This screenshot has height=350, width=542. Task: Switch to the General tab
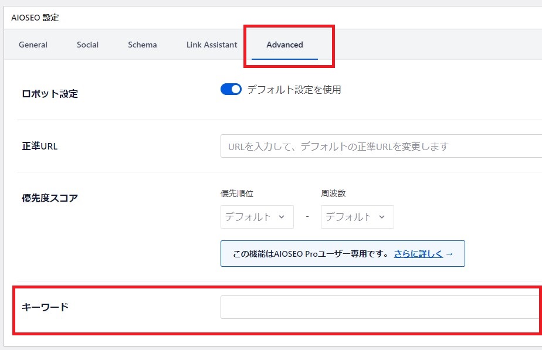click(33, 45)
